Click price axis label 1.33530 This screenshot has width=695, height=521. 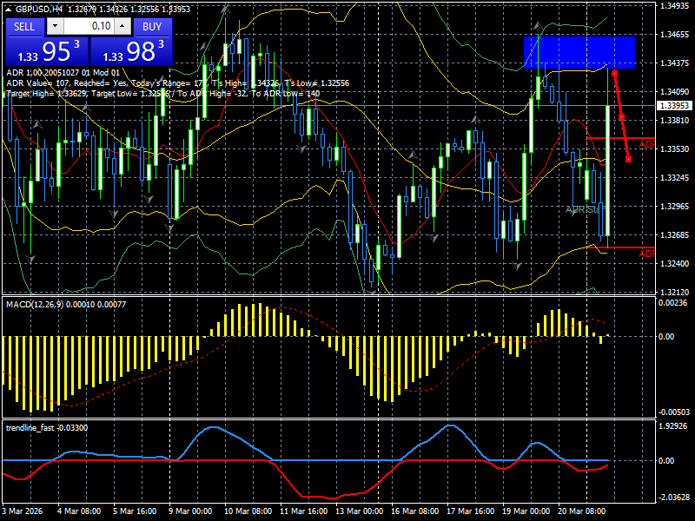(x=675, y=148)
